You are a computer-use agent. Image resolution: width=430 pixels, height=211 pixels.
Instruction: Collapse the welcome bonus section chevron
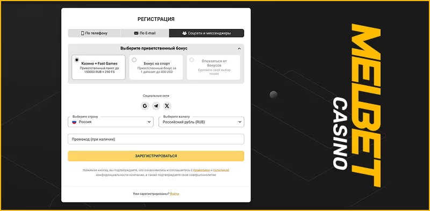[x=239, y=48]
